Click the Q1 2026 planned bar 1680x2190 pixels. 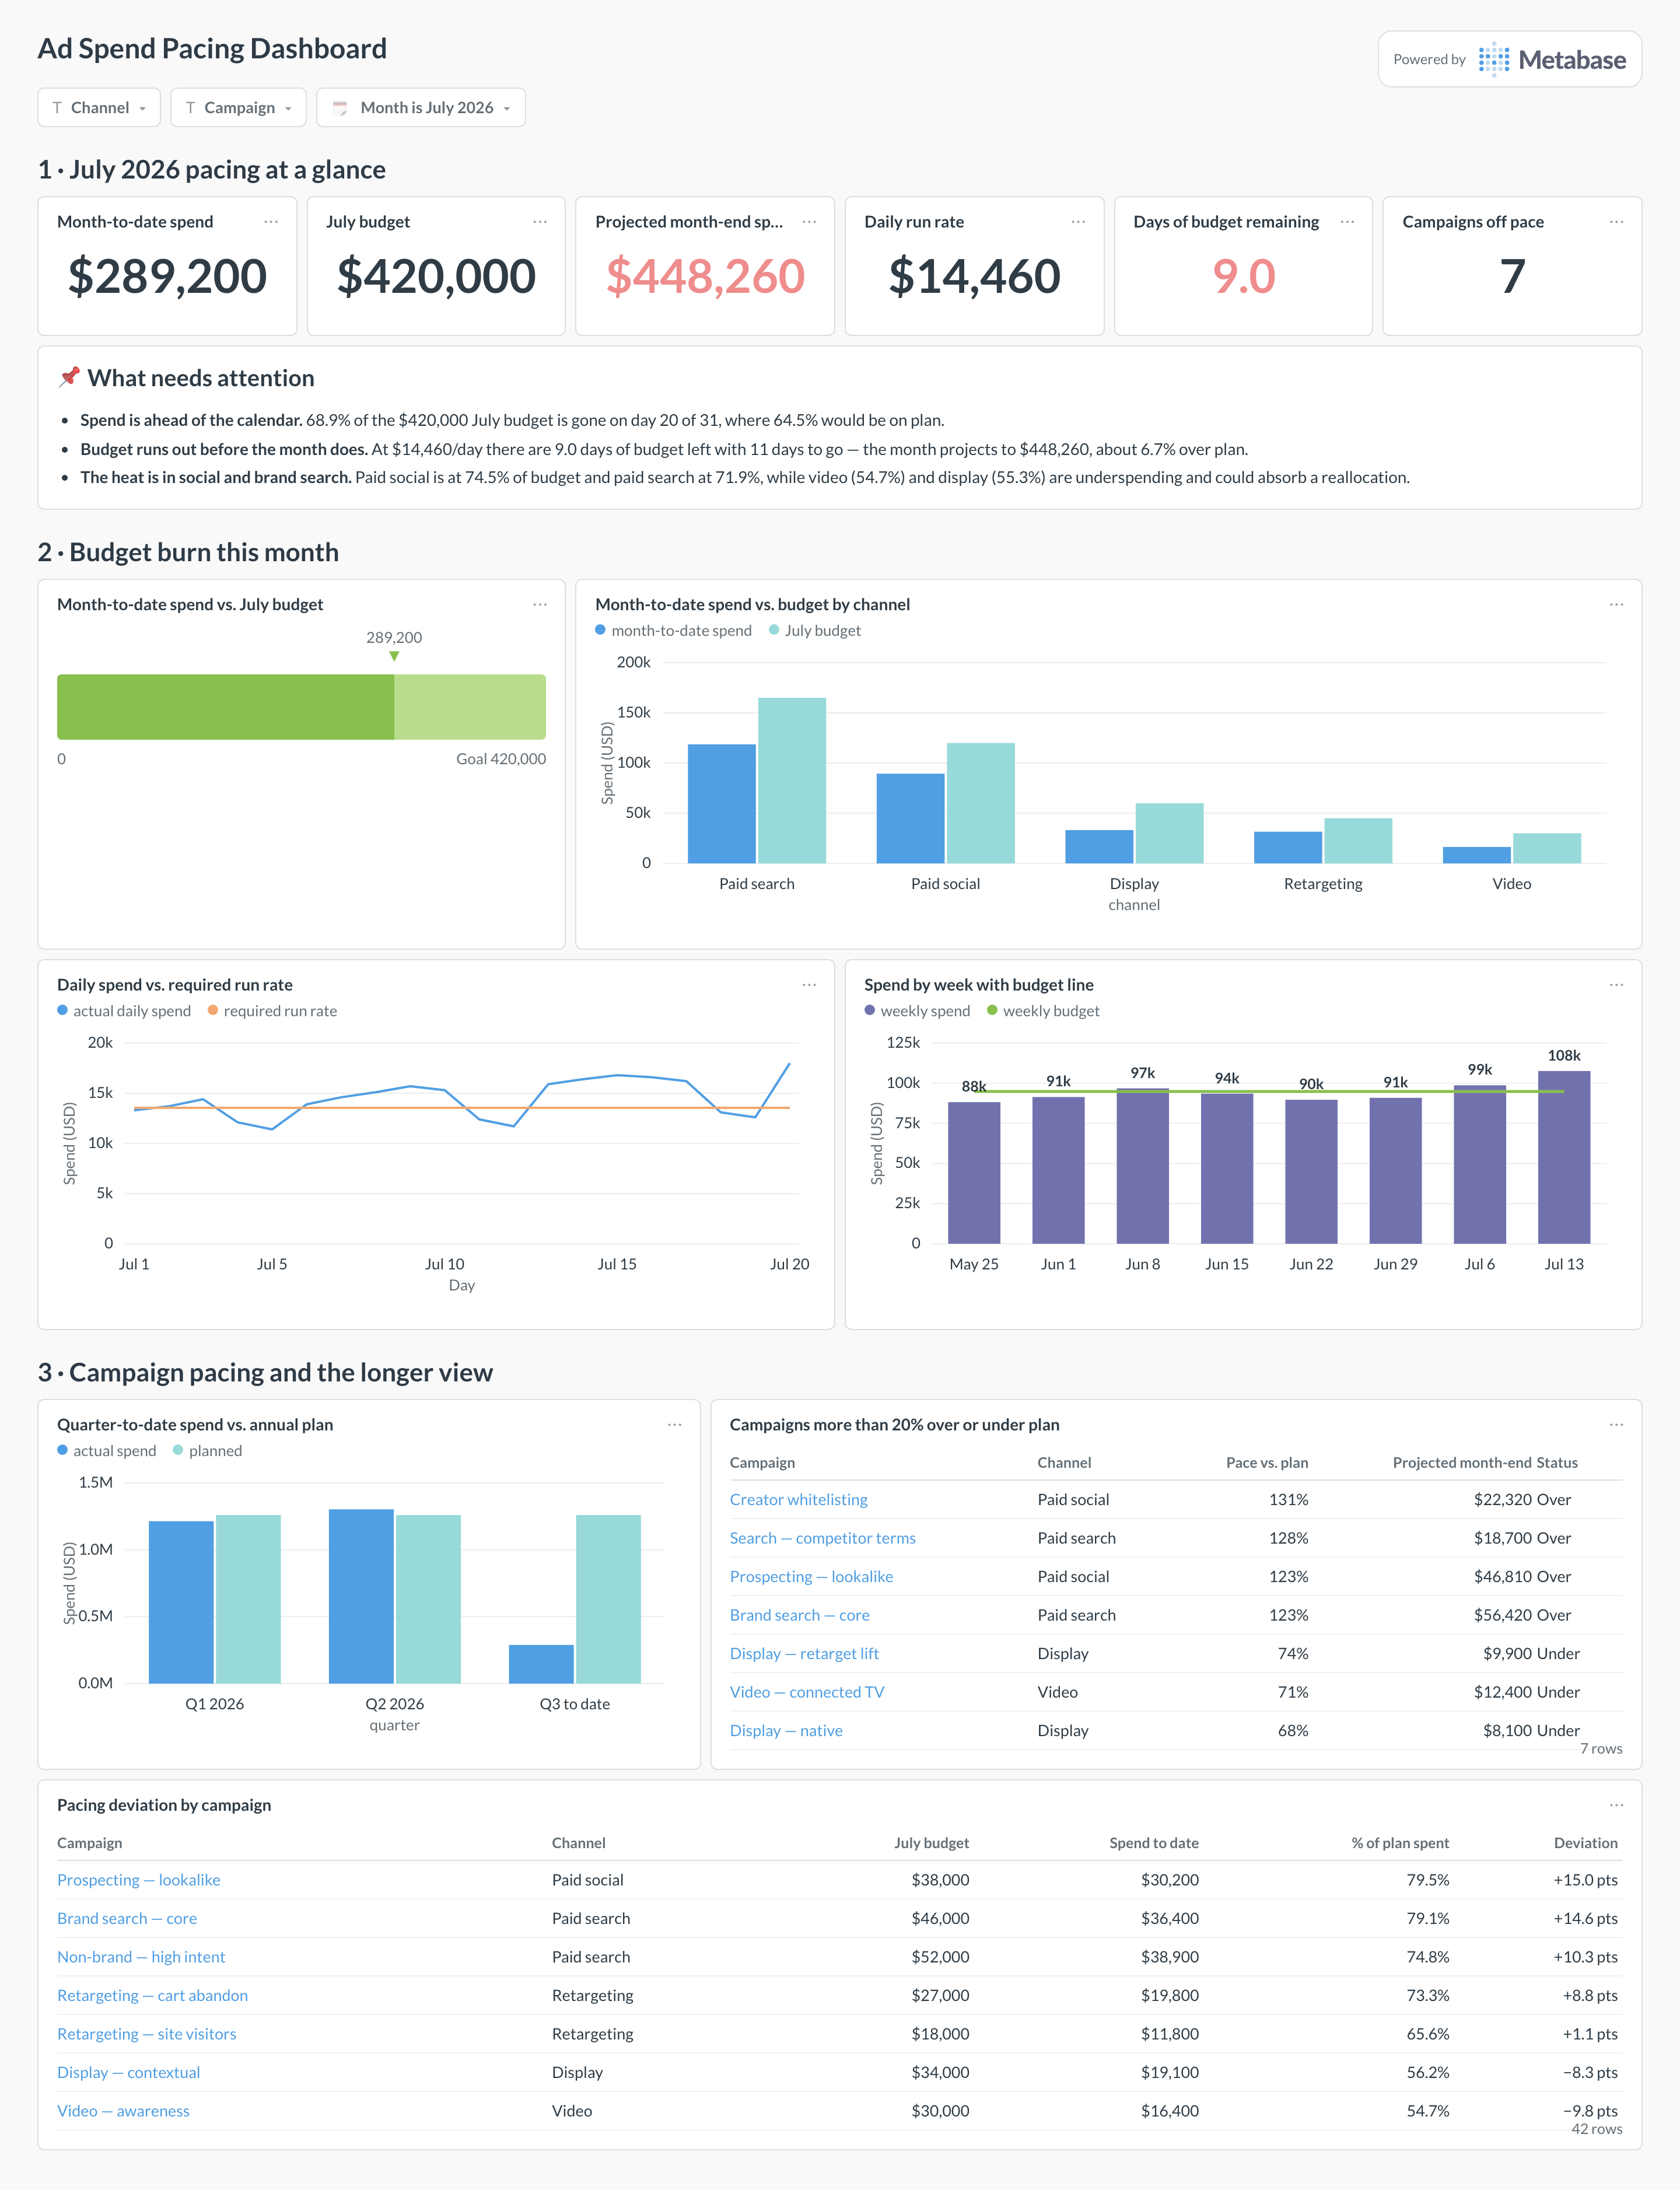click(248, 1599)
